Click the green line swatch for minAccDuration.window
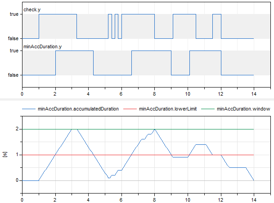 (x=207, y=109)
